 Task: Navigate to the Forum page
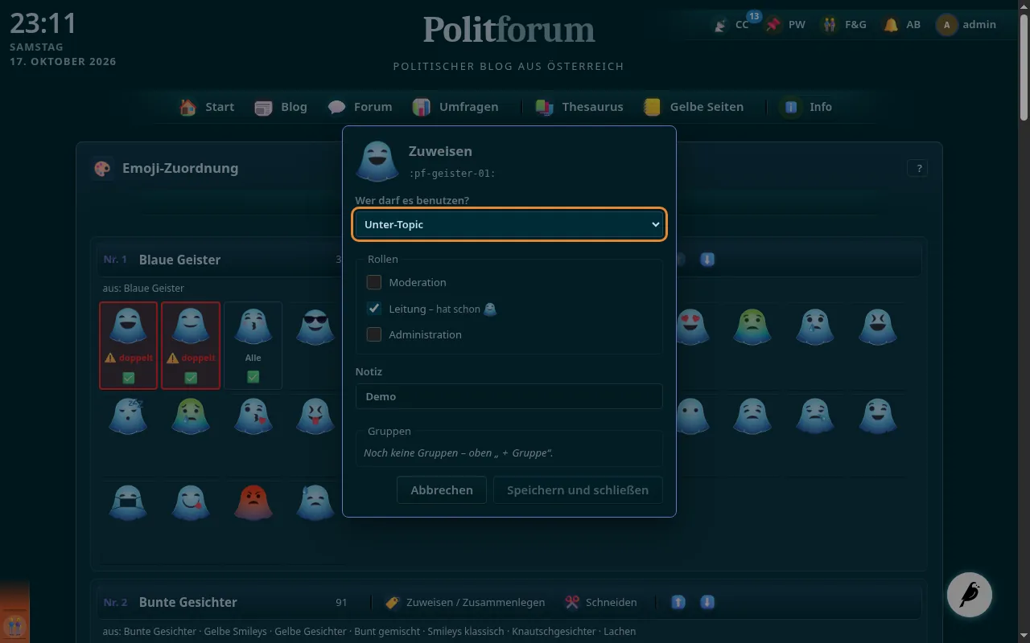[x=360, y=107]
